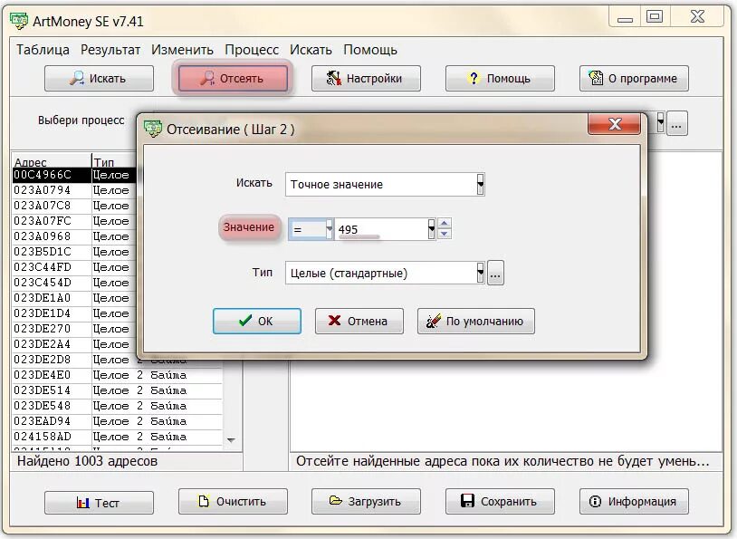This screenshot has width=737, height=539.
Task: Expand the value 495 history dropdown arrow
Action: [431, 229]
